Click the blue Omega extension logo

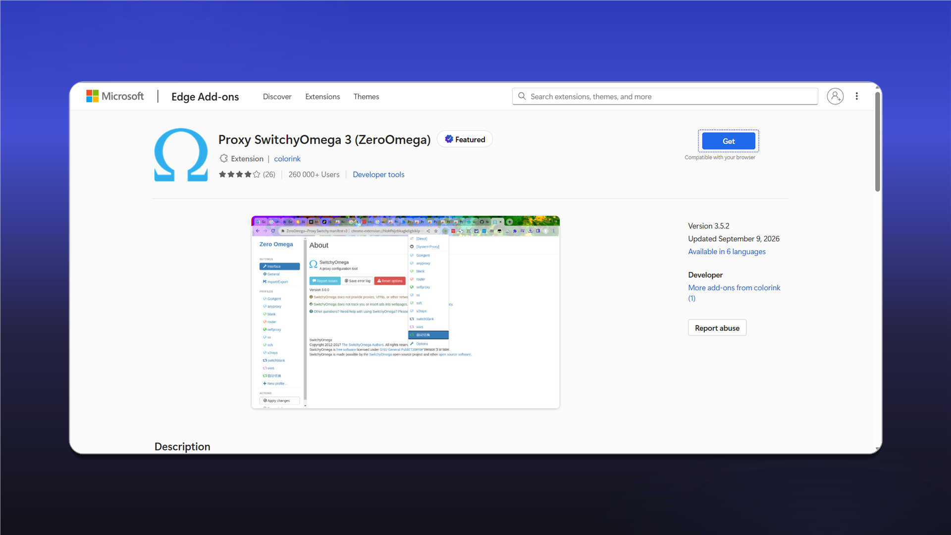(181, 155)
